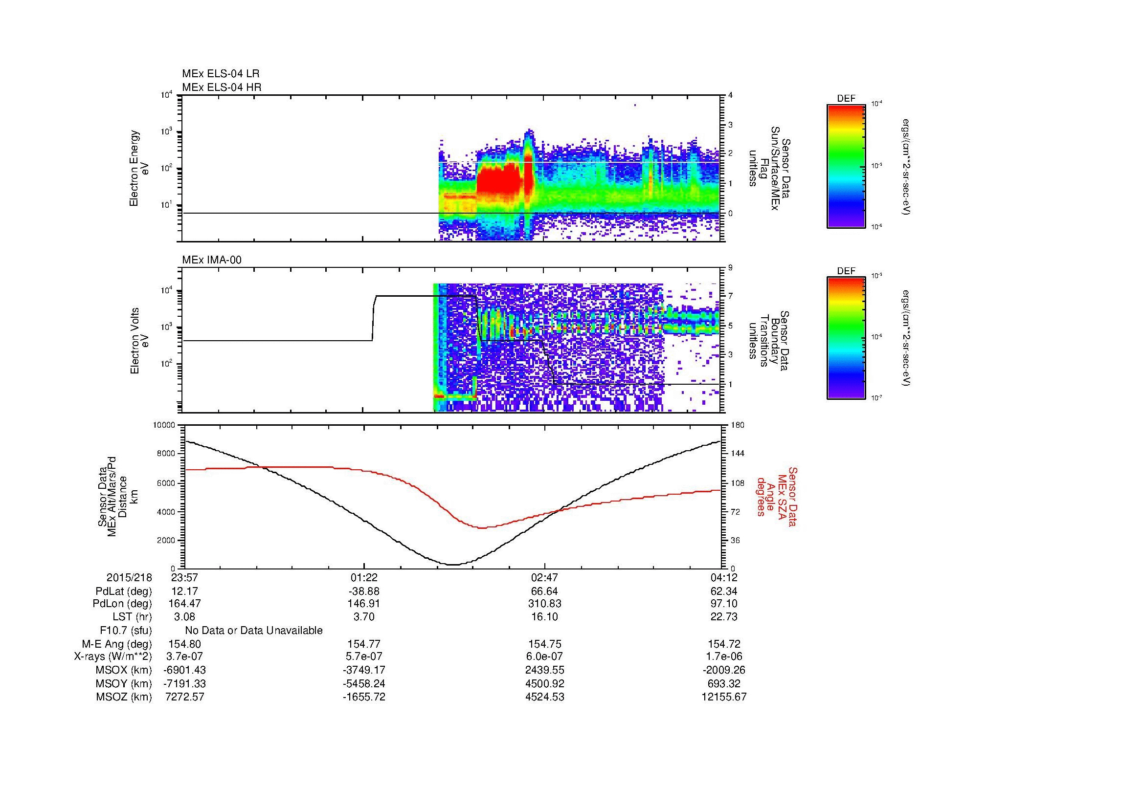Click the 'MEx ELS-04 LR' plot title
1144x808 pixels.
(x=221, y=74)
